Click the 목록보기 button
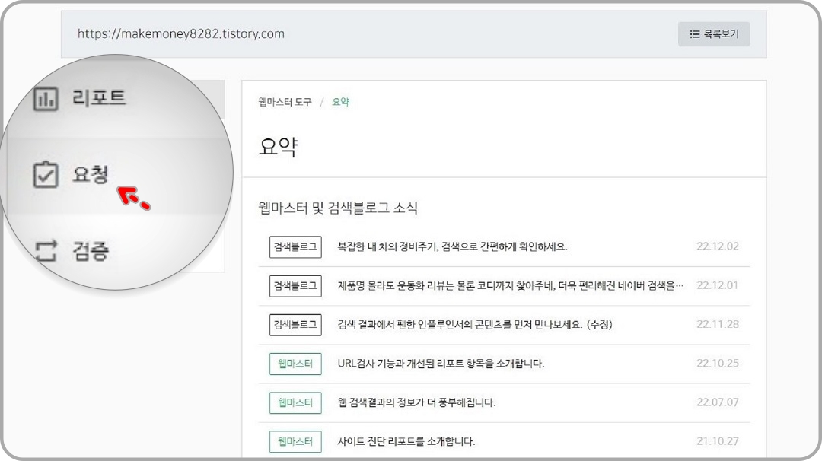 click(713, 34)
